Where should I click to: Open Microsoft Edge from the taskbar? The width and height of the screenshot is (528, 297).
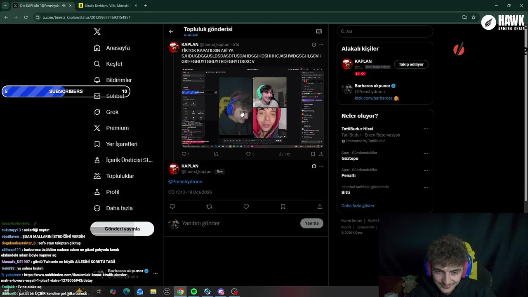tap(127, 292)
